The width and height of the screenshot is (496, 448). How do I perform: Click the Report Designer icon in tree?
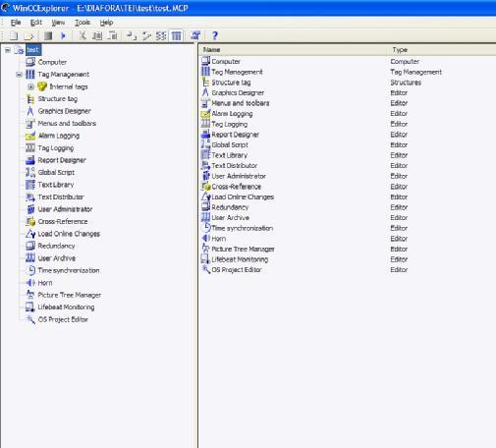[x=30, y=160]
